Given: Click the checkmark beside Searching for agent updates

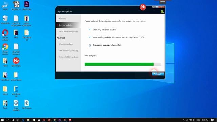Looking at the screenshot, I should 90,29.
